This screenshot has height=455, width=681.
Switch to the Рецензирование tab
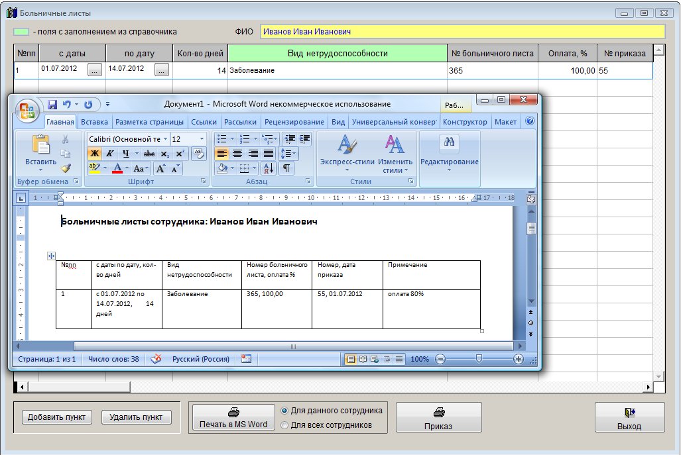pyautogui.click(x=294, y=122)
